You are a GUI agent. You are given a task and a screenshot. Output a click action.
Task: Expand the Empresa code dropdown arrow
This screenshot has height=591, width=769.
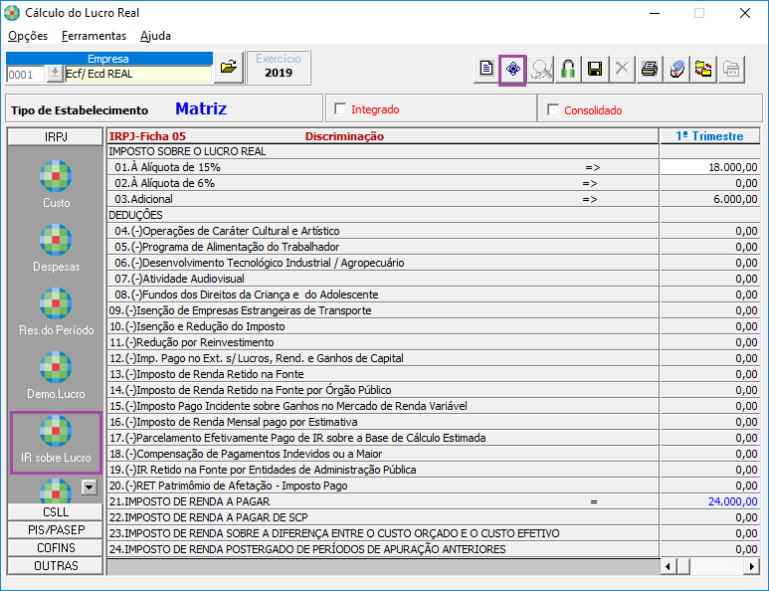click(x=54, y=74)
